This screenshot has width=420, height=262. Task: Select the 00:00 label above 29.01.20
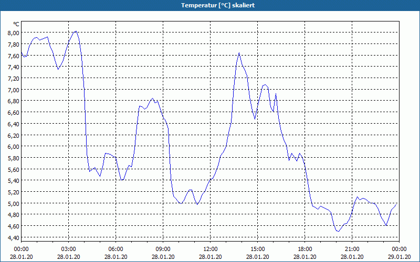click(399, 249)
